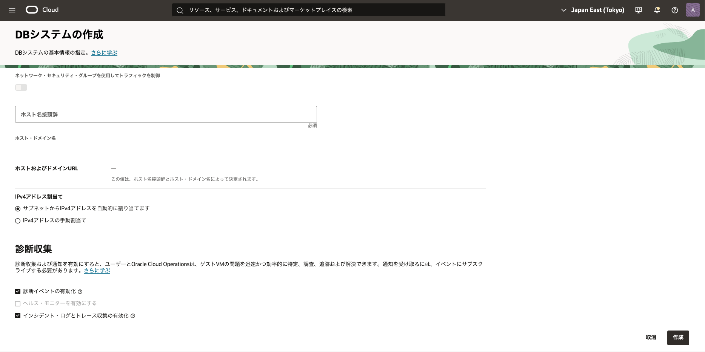The width and height of the screenshot is (705, 352).
Task: Click help icon beside 診断イベントの有効化
Action: click(x=80, y=292)
